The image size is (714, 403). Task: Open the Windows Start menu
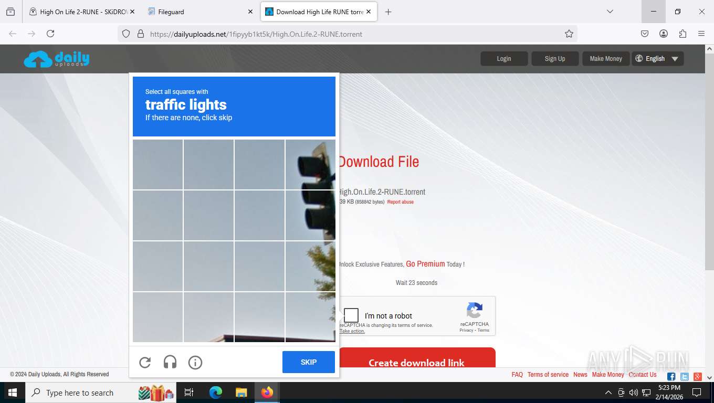[x=13, y=393]
